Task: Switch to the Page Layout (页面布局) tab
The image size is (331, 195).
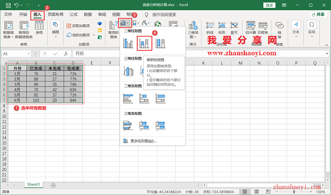Action: click(x=55, y=15)
